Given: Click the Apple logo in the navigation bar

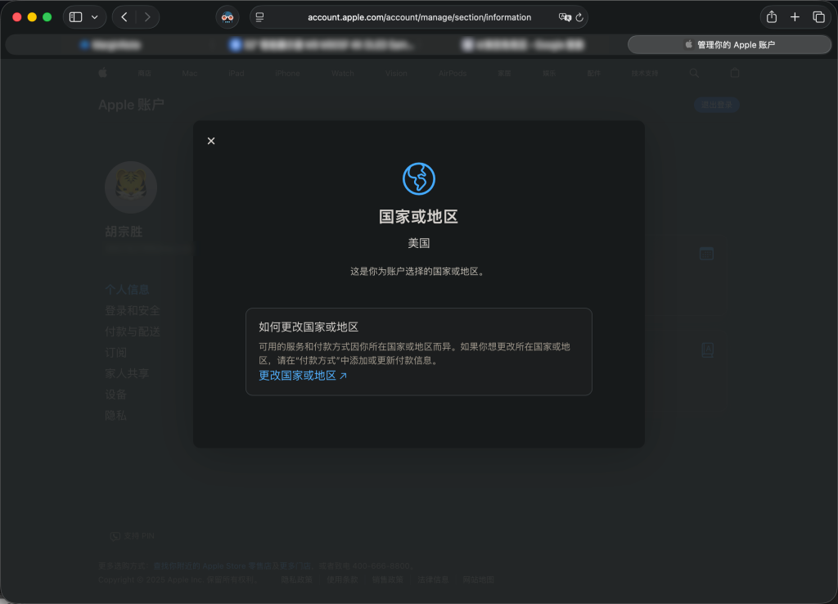Looking at the screenshot, I should 101,73.
